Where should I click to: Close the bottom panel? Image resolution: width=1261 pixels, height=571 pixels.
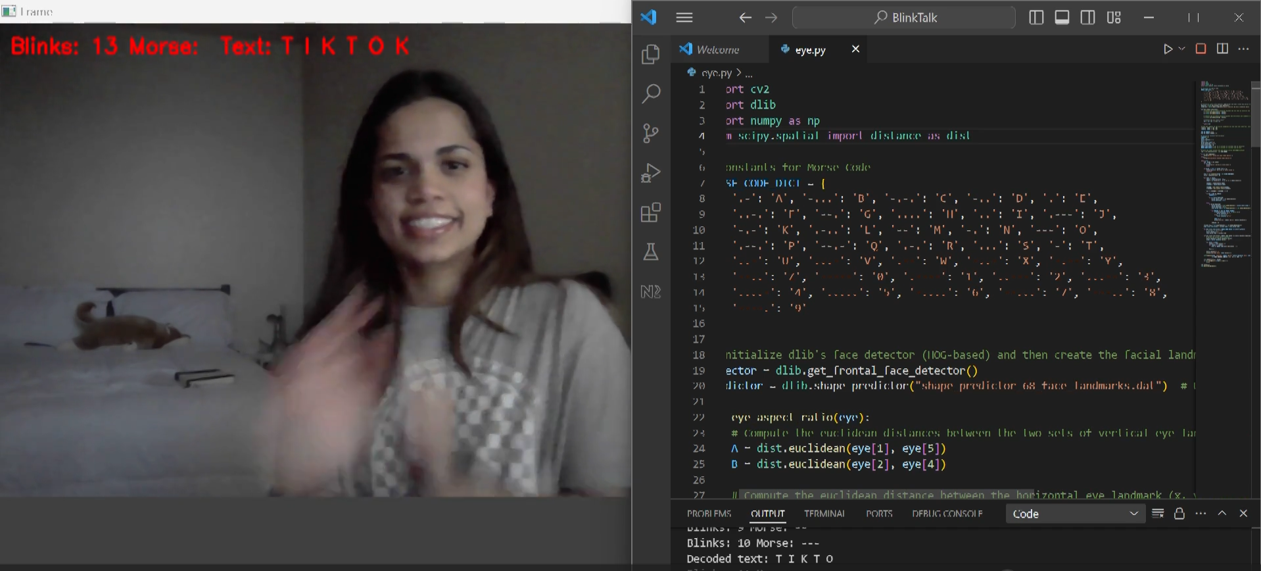click(x=1243, y=513)
